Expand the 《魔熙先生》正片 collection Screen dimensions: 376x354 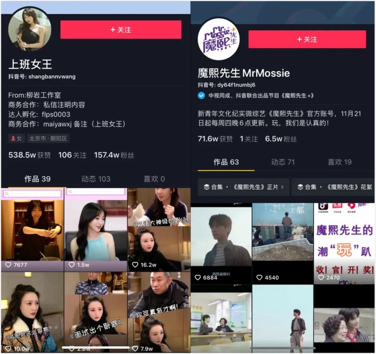click(x=243, y=187)
